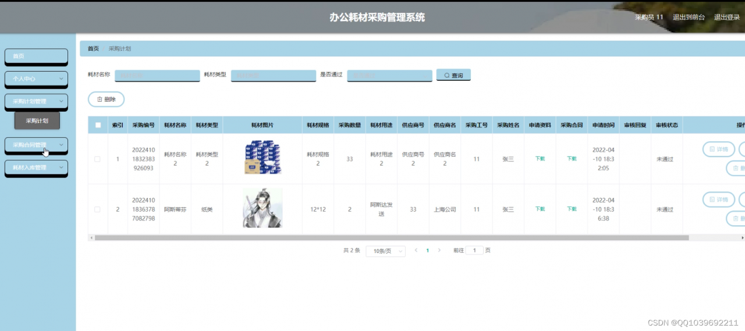Screen dimensions: 745x331
Task: Go to 首页 via the breadcrumb
Action: point(93,49)
